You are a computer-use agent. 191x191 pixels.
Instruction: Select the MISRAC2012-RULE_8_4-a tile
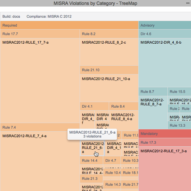[124, 120]
